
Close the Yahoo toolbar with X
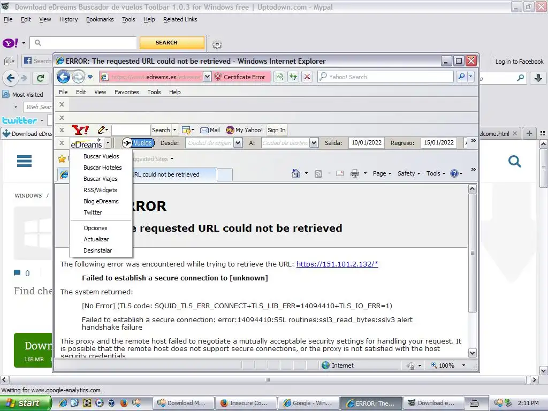coord(62,130)
